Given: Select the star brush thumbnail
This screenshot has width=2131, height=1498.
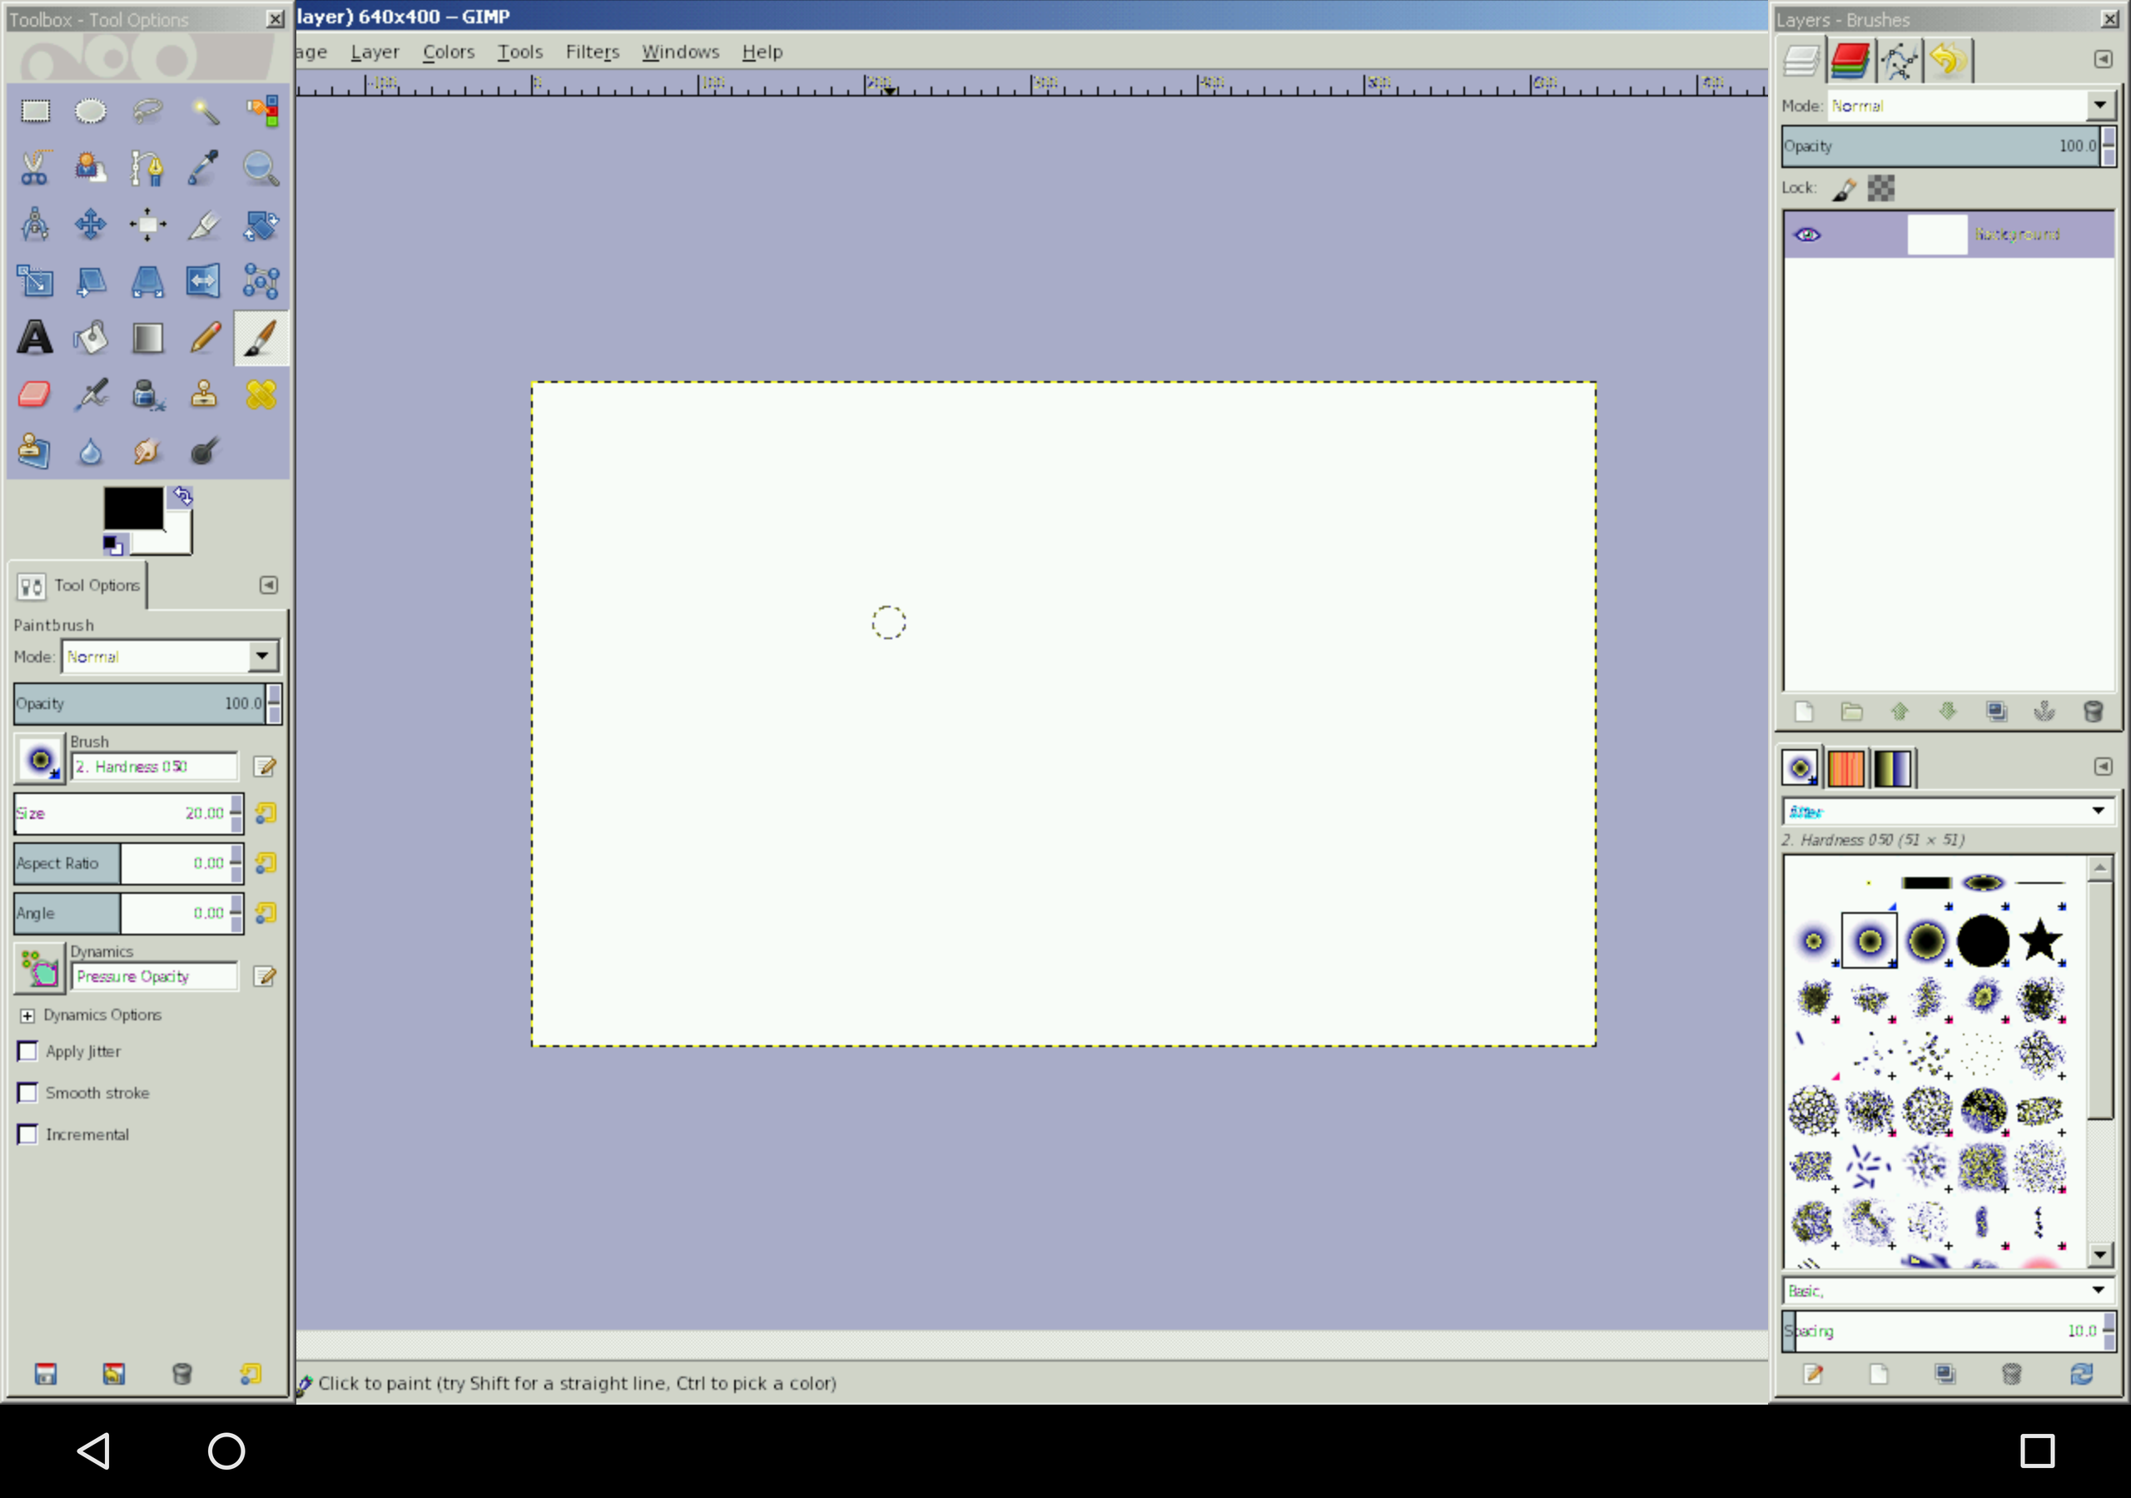Looking at the screenshot, I should click(x=2039, y=940).
